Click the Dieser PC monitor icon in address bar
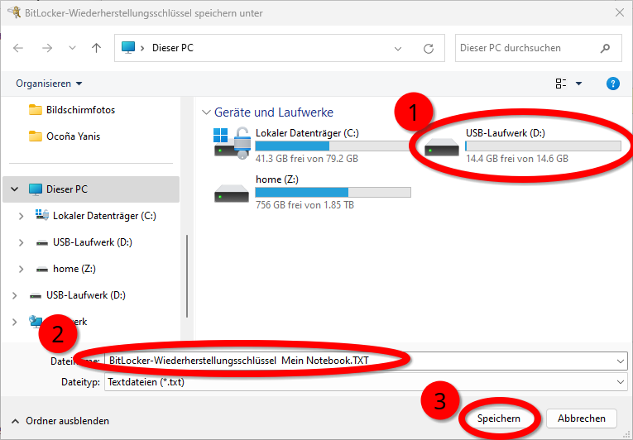This screenshot has width=633, height=440. click(128, 48)
